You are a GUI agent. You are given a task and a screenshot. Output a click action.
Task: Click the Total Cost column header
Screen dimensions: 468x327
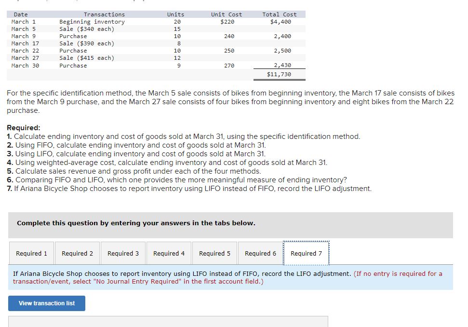[280, 14]
